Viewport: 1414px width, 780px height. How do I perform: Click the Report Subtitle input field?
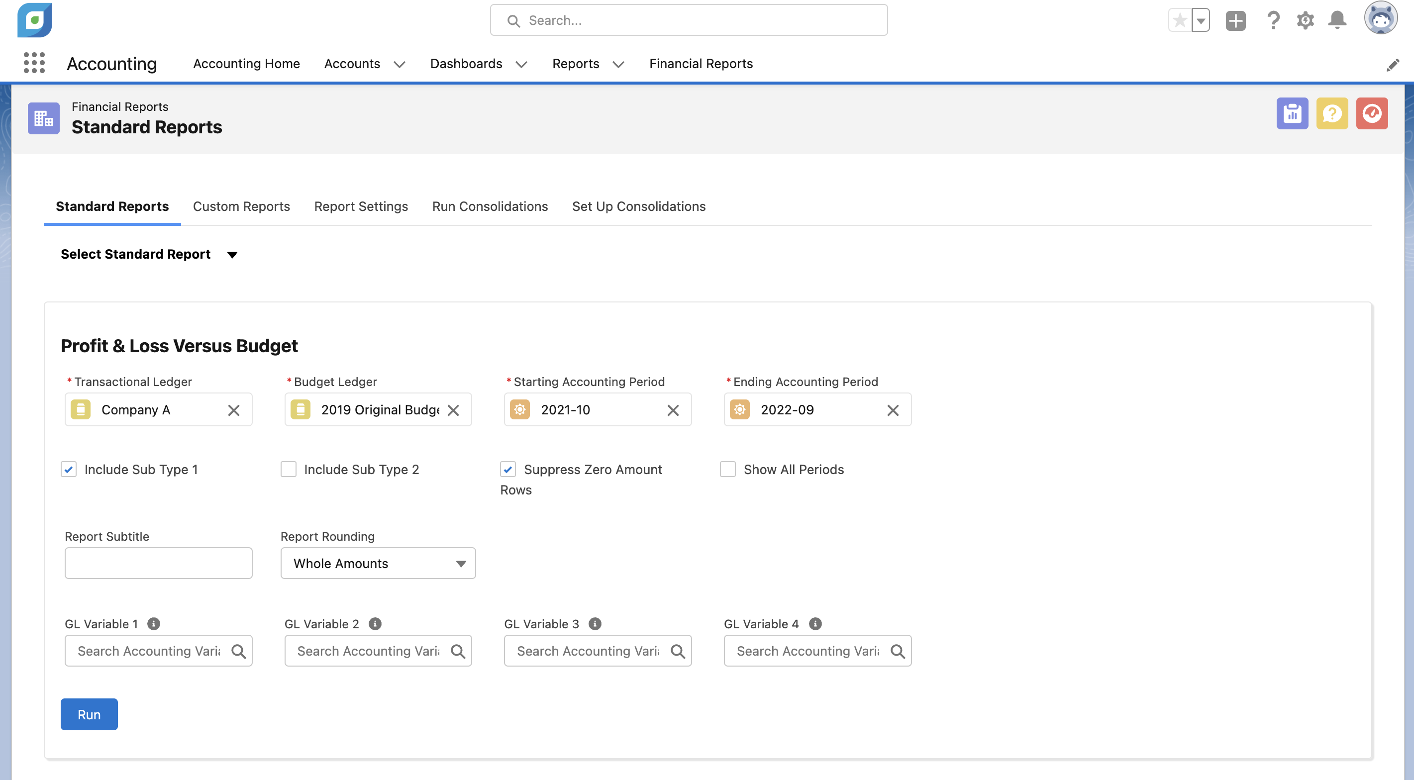point(158,563)
